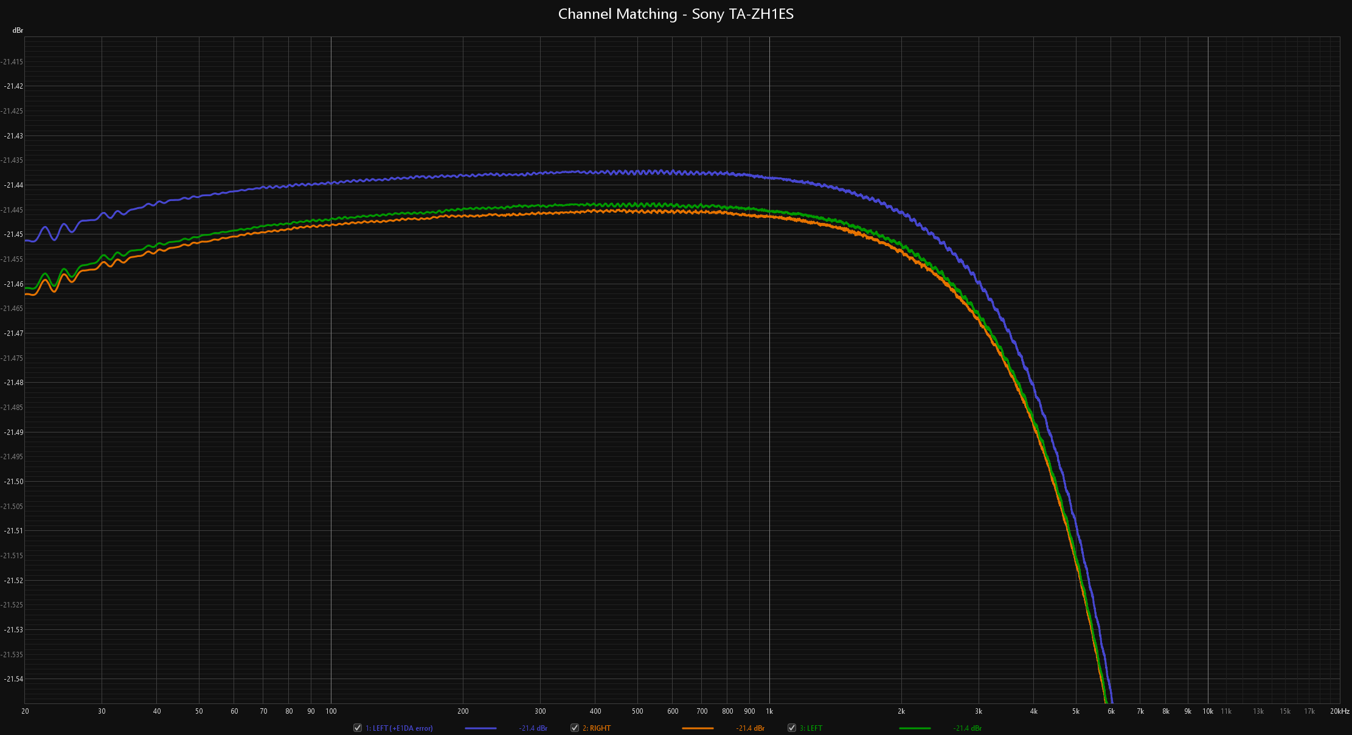Uncheck the '2: RIGHT' trace checkbox
Image resolution: width=1352 pixels, height=735 pixels.
[575, 728]
